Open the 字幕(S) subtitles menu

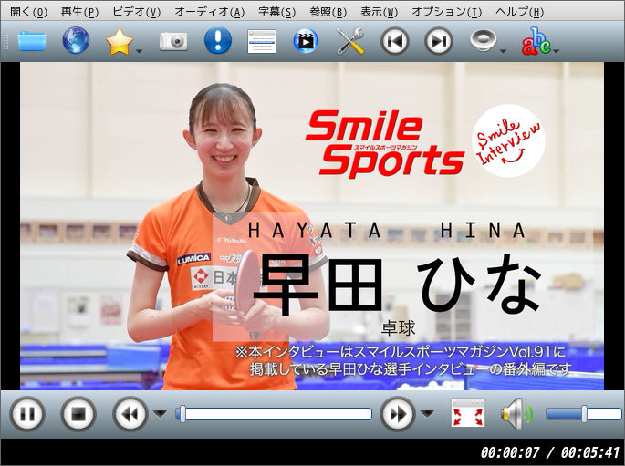pos(277,12)
